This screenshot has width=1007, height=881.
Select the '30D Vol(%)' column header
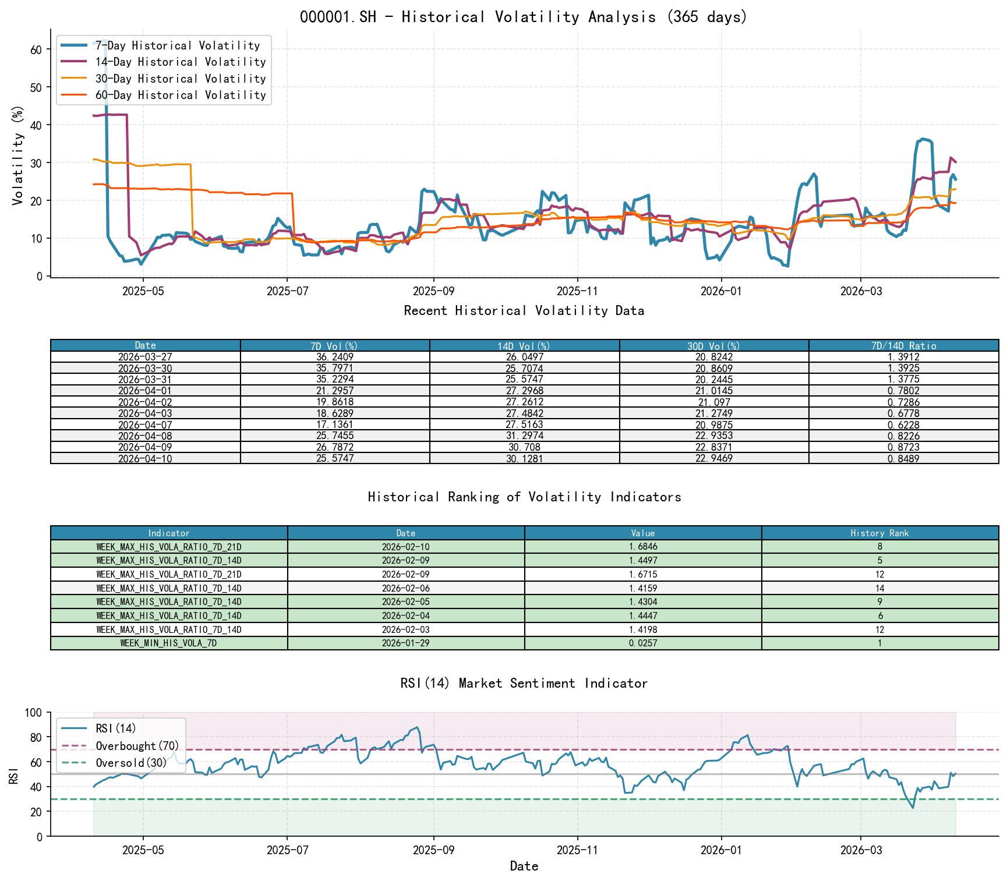pos(714,345)
